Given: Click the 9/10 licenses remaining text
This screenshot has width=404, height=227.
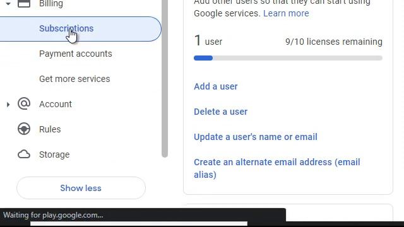Looking at the screenshot, I should click(334, 42).
